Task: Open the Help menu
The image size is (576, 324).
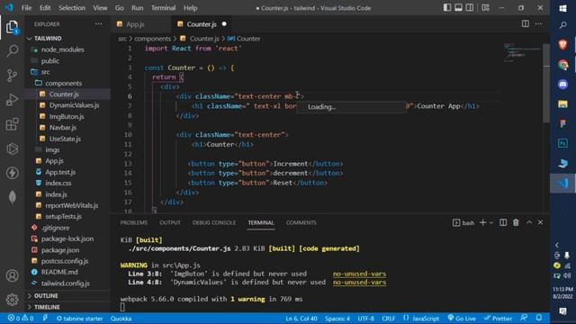Action: click(x=190, y=8)
